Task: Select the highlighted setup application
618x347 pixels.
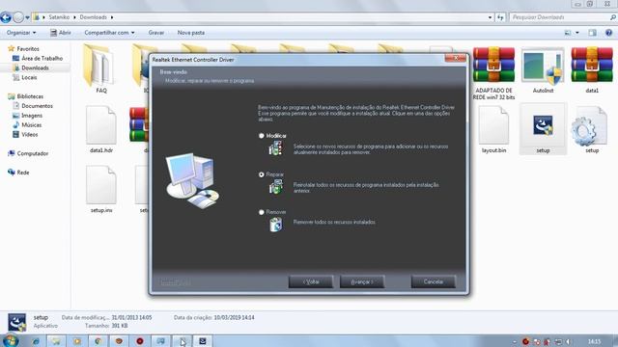Action: pos(543,129)
